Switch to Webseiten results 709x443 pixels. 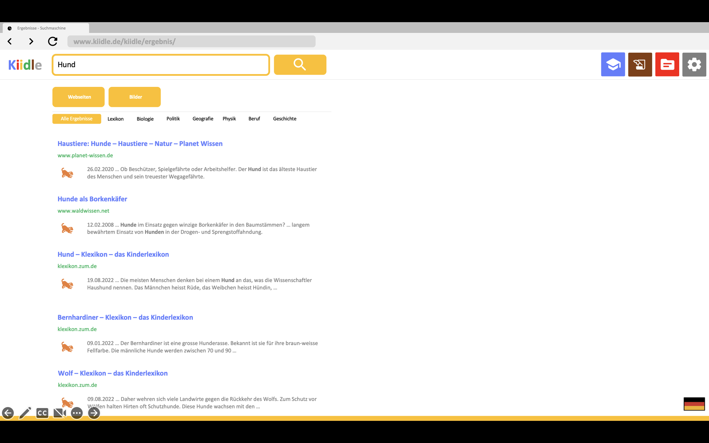tap(78, 97)
